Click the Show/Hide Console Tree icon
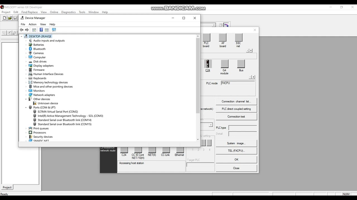This screenshot has width=357, height=200. (x=34, y=30)
